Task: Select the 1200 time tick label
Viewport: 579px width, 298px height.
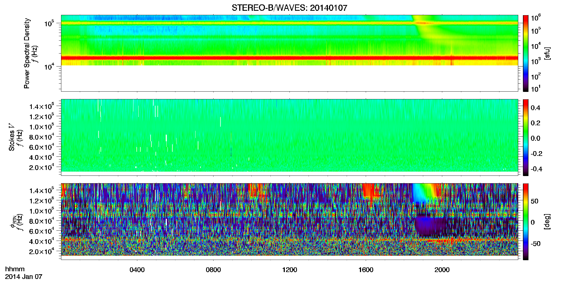Action: pyautogui.click(x=289, y=270)
